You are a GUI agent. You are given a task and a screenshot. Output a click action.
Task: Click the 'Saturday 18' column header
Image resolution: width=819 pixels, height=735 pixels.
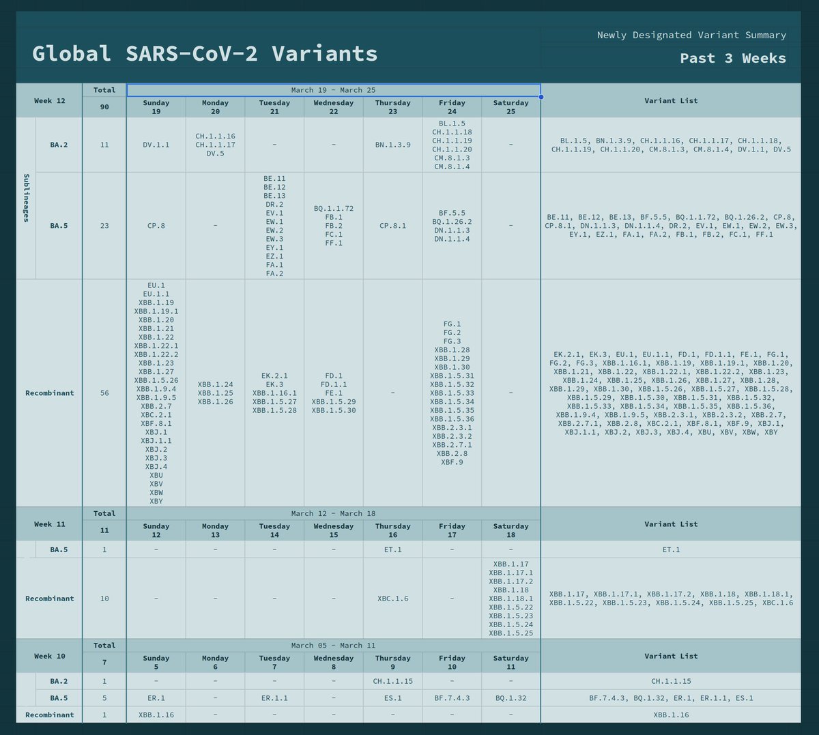point(511,530)
